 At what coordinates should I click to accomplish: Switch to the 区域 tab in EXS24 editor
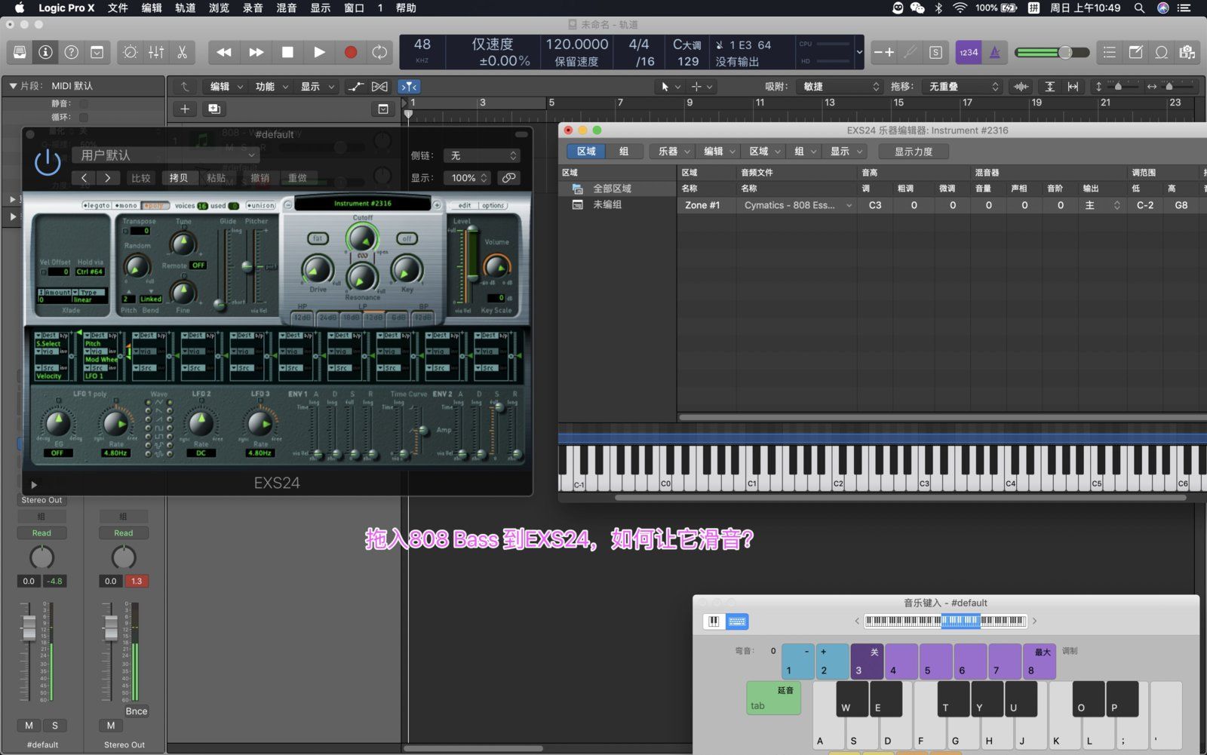pos(586,152)
